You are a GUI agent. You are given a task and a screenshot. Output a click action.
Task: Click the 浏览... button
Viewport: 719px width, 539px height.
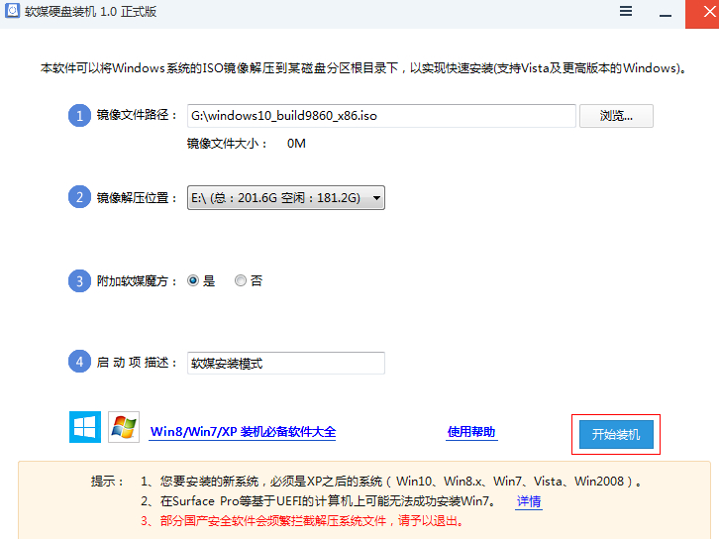point(616,116)
